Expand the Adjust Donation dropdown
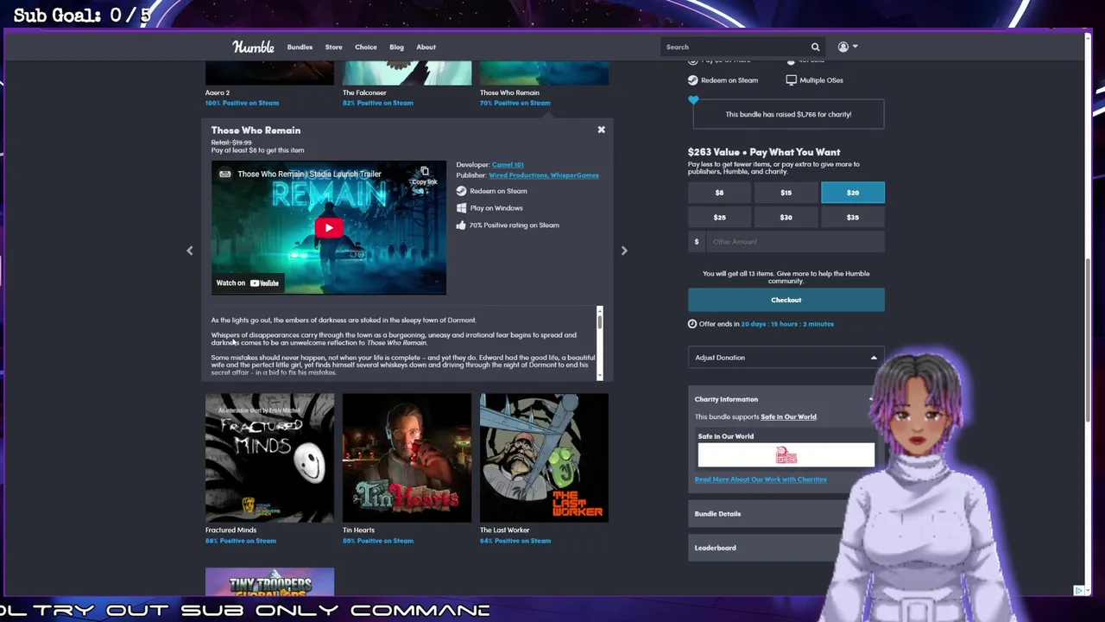 click(786, 358)
